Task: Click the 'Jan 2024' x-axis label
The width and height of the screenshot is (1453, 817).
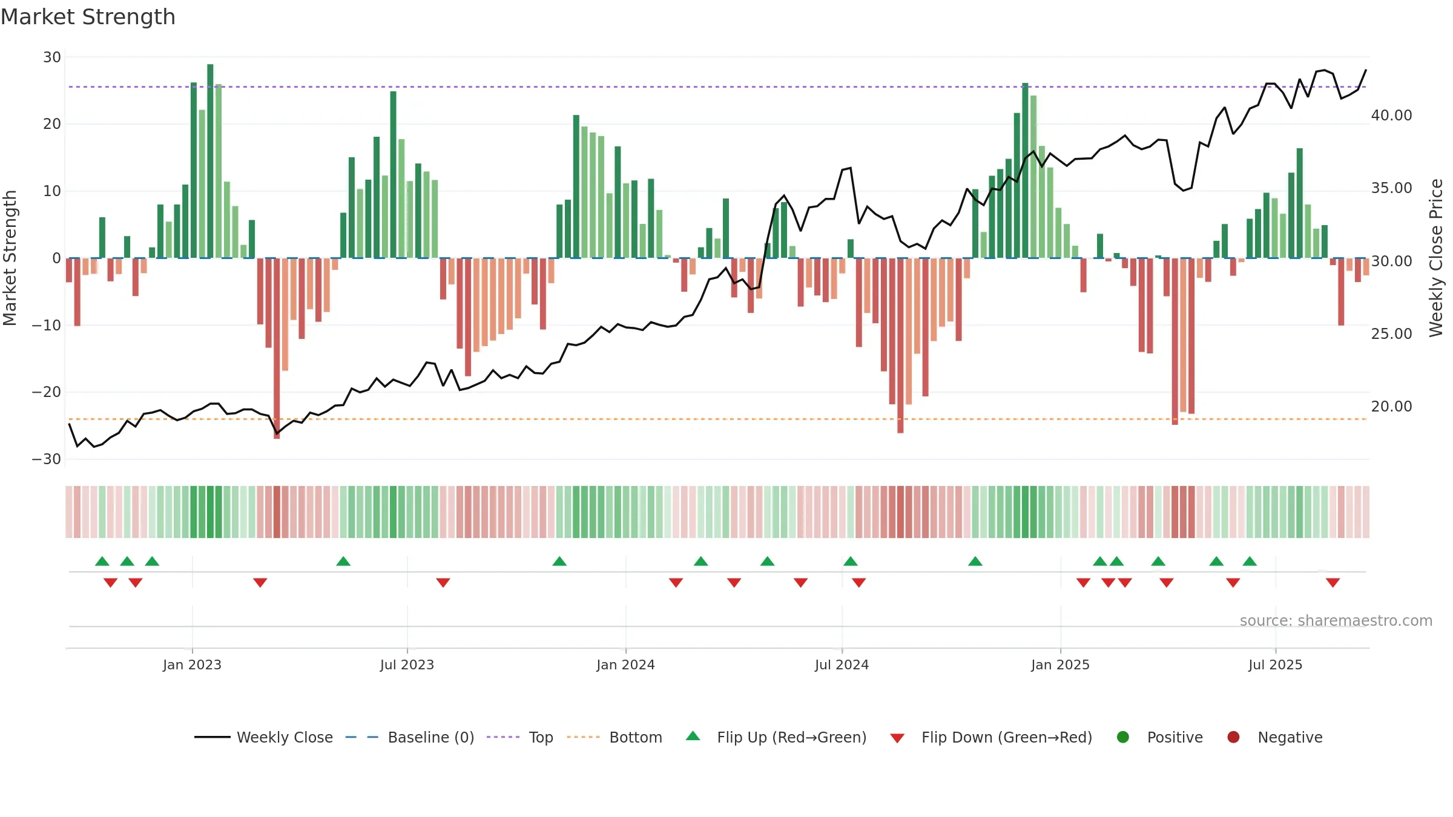Action: 625,664
